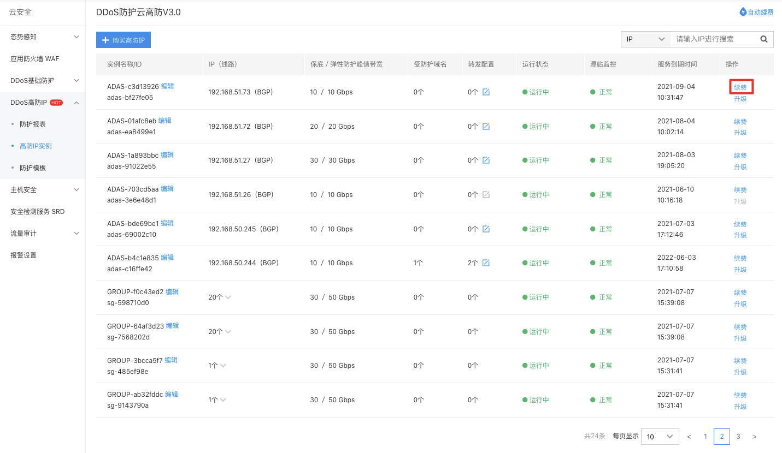Click 编辑 next to ADAS-01afc8eb
This screenshot has width=782, height=453.
point(164,121)
